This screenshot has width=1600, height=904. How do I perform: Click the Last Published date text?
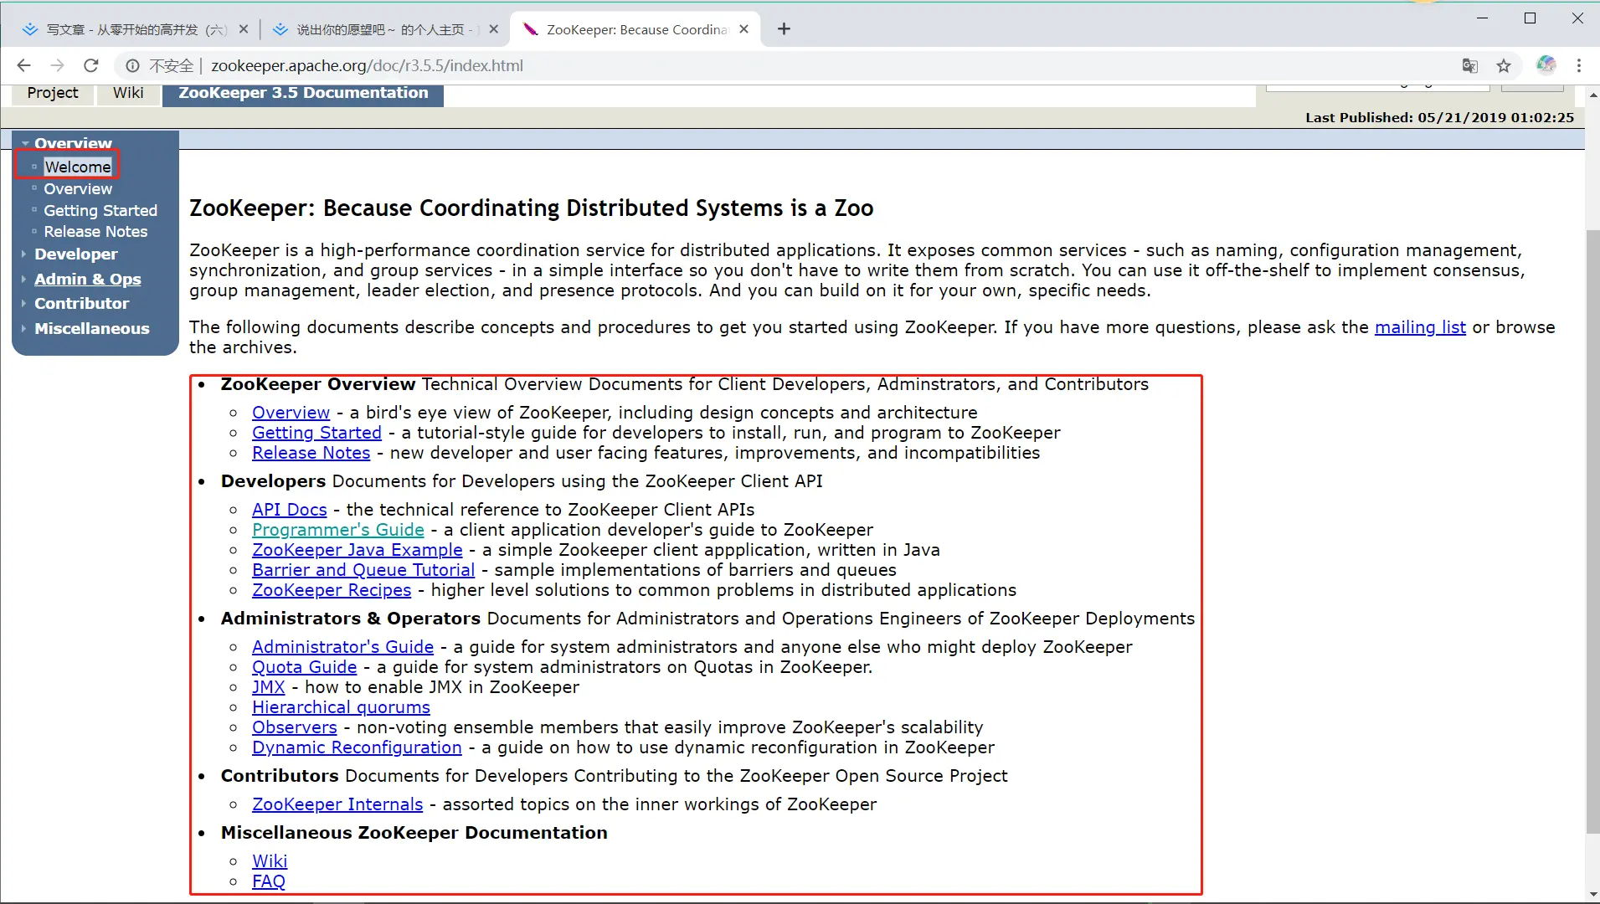pyautogui.click(x=1439, y=118)
